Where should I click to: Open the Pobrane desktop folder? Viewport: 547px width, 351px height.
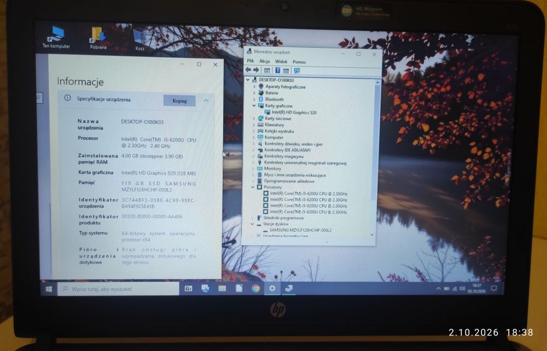98,38
